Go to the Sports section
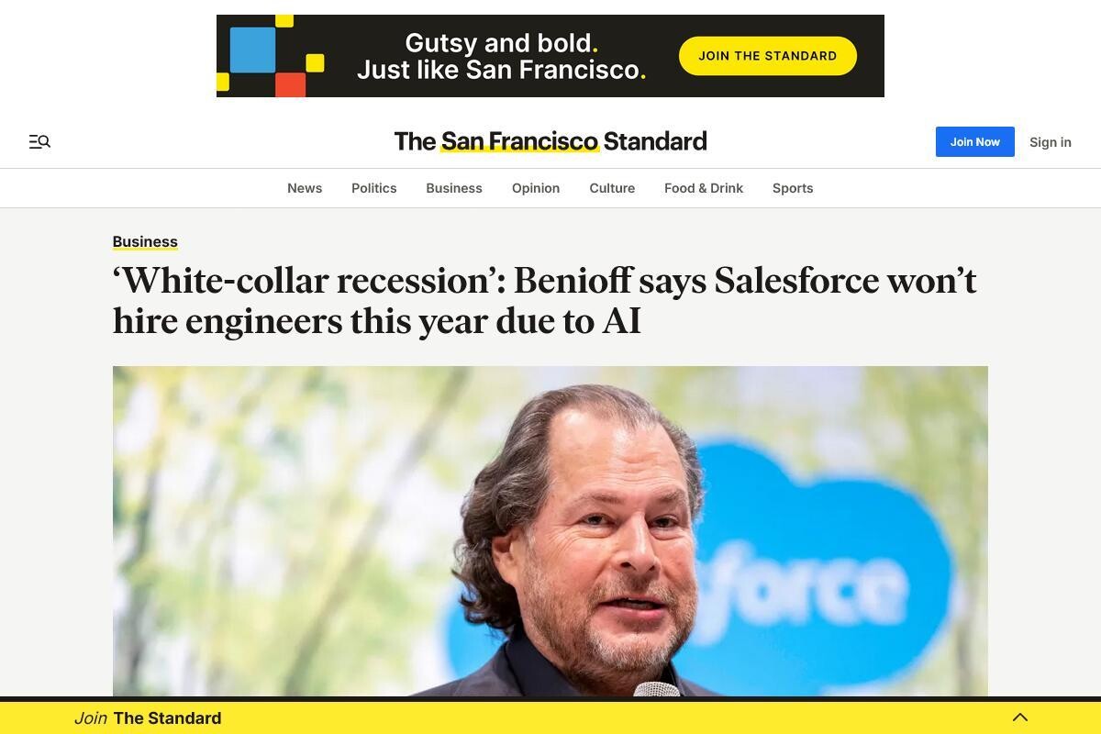The width and height of the screenshot is (1101, 734). 793,188
